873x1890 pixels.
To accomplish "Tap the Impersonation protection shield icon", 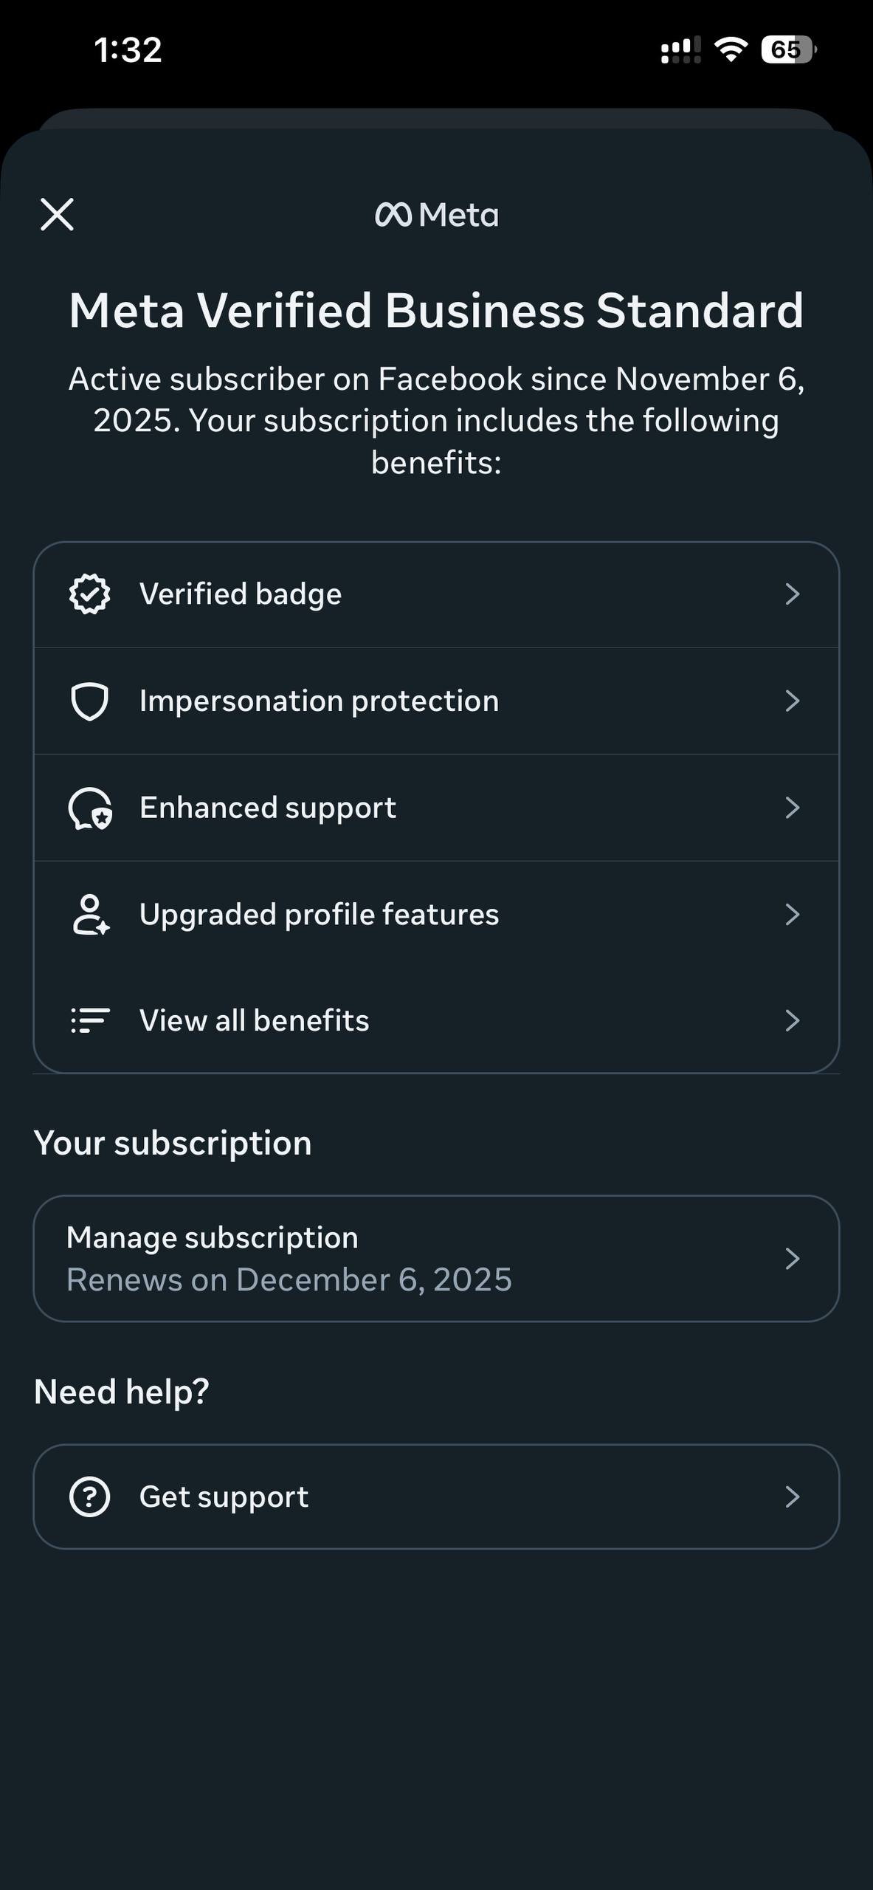I will tap(89, 701).
